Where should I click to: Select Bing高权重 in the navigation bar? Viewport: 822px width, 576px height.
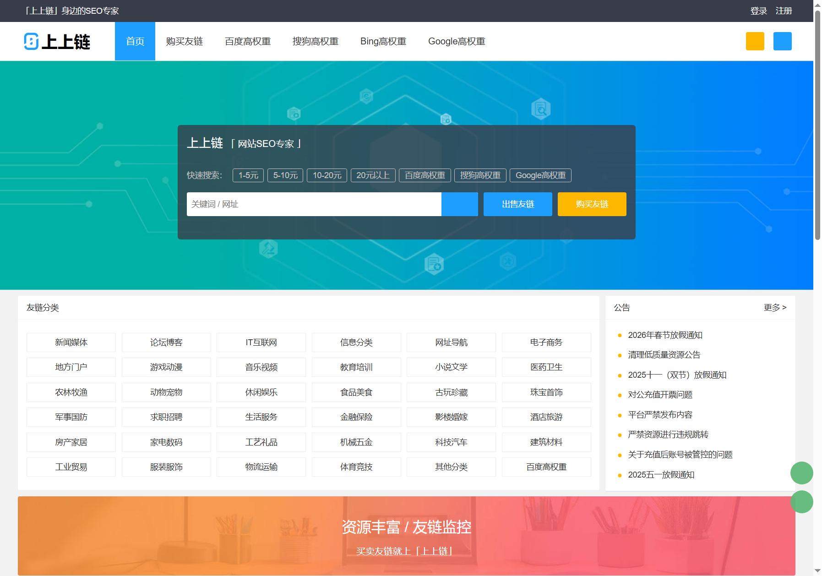[383, 41]
